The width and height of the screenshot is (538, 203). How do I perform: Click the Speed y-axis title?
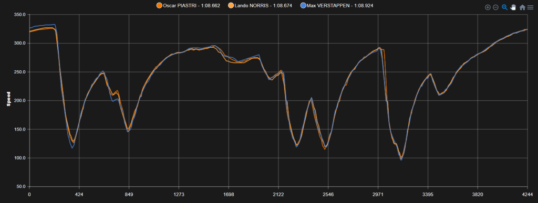(x=9, y=99)
